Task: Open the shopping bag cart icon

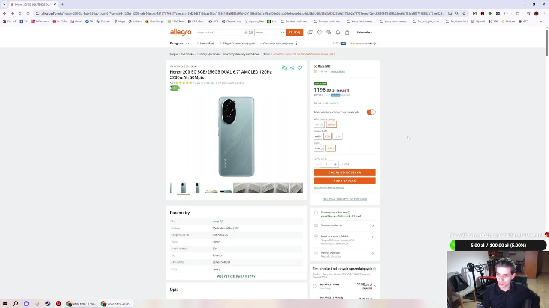Action: coord(347,33)
